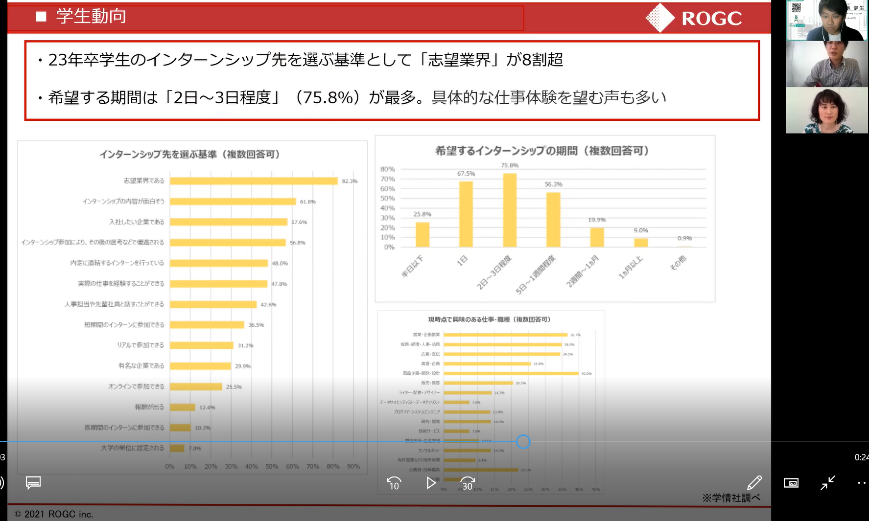Click the pencil edit icon
Screen dimensions: 869x521
[x=754, y=483]
